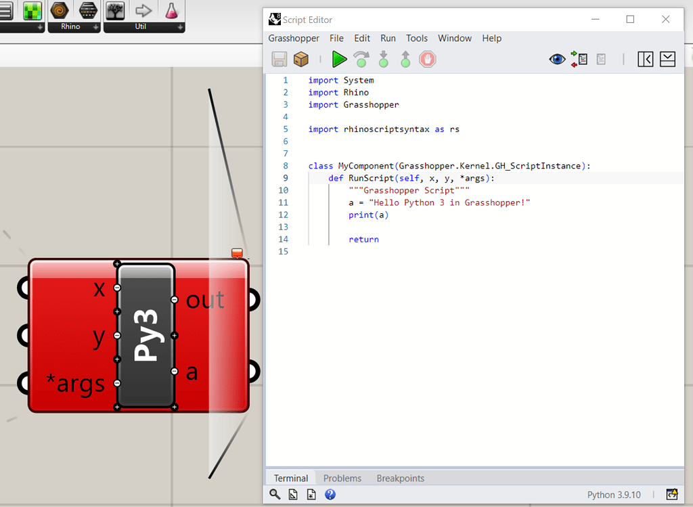693x507 pixels.
Task: Open Script Editor help via the question mark icon
Action: click(x=330, y=494)
